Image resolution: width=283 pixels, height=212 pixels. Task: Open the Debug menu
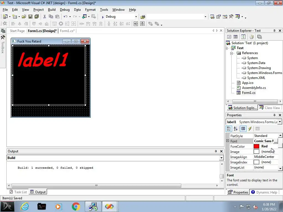pos(65,10)
